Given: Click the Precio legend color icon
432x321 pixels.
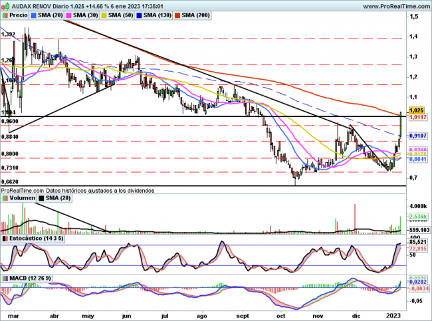Looking at the screenshot, I should coord(6,14).
